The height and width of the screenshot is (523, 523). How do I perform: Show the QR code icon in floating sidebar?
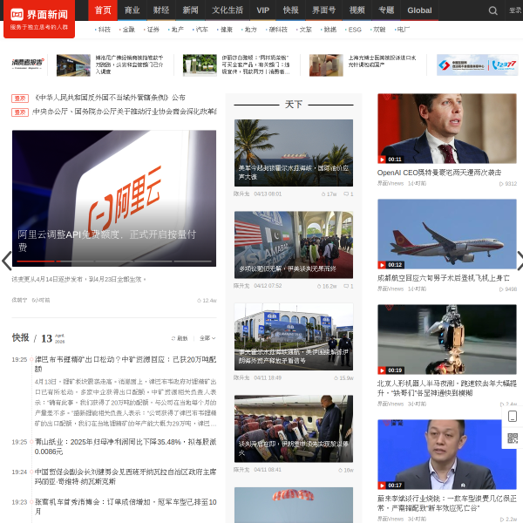513,438
